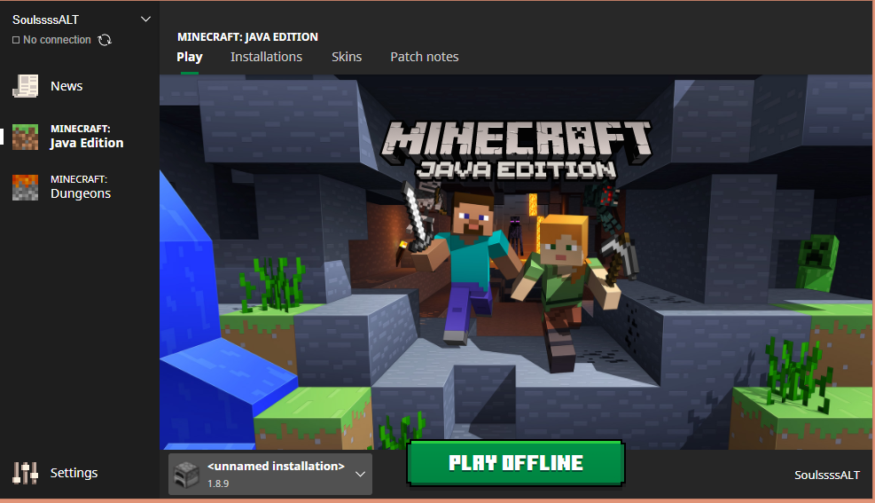Open the Skins tab
Viewport: 875px width, 503px height.
pos(347,57)
